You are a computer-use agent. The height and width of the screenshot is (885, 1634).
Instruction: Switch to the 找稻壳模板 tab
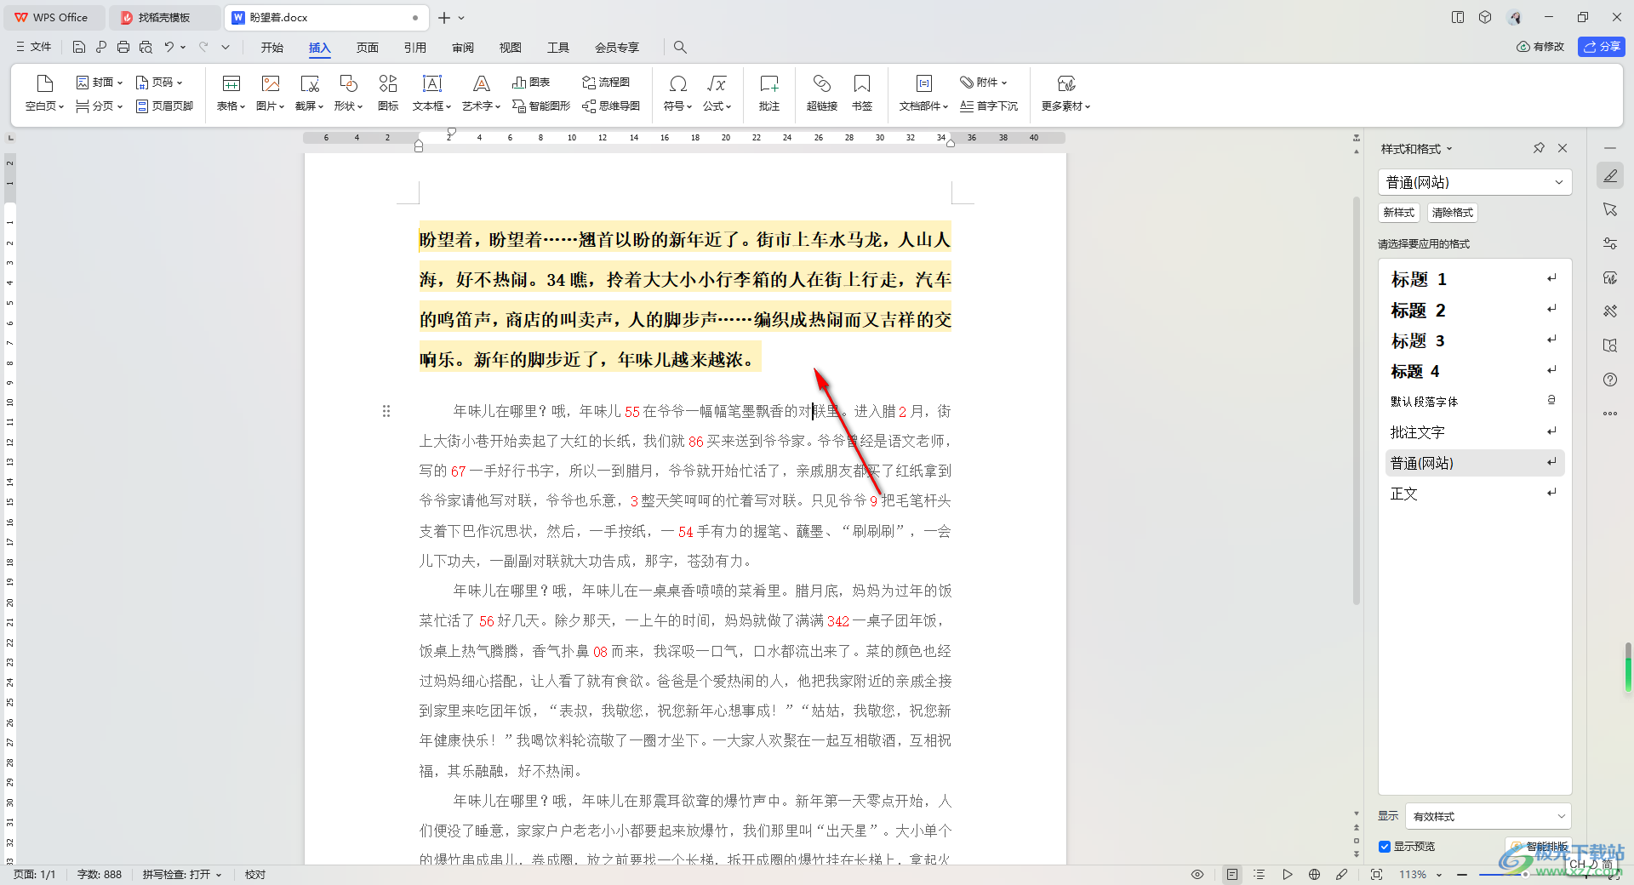[x=164, y=17]
